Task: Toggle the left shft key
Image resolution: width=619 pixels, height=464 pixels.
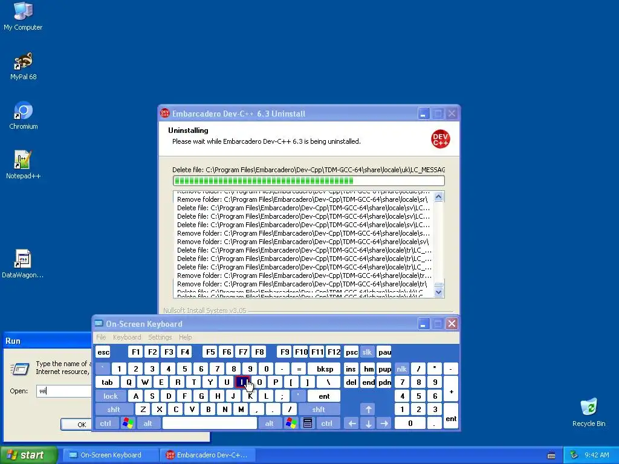Action: click(x=114, y=410)
